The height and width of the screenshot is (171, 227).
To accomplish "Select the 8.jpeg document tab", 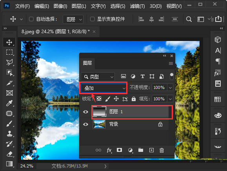I will [x=56, y=32].
